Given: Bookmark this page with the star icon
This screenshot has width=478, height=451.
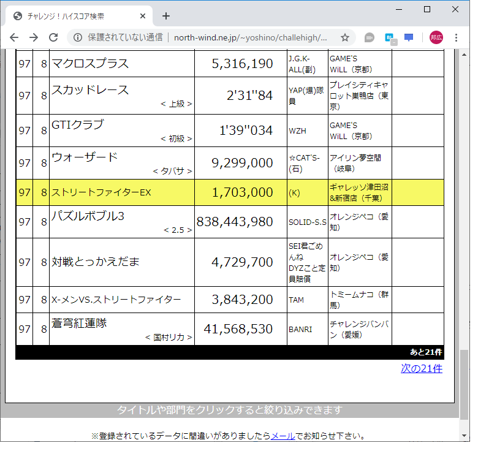Looking at the screenshot, I should click(x=345, y=37).
